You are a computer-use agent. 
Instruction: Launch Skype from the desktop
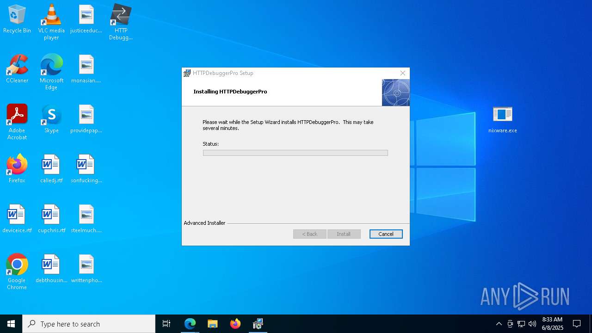51,119
